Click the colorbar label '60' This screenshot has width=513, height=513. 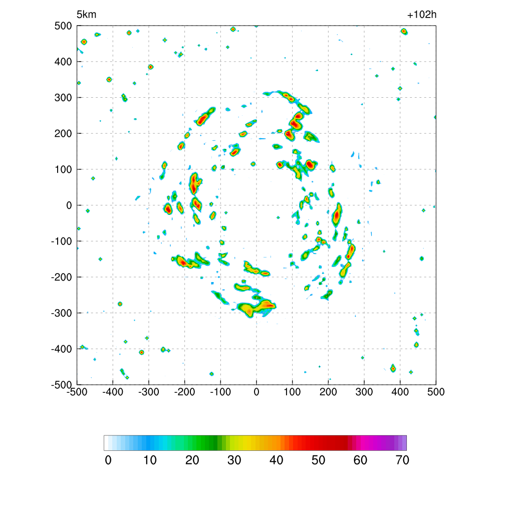click(x=360, y=460)
